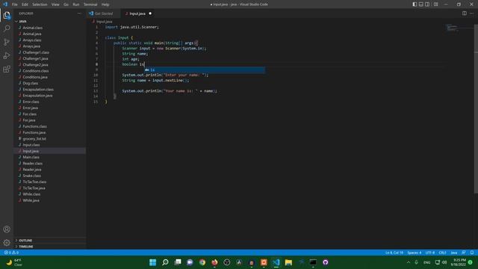Open the Customize Layout icon
Image resolution: width=478 pixels, height=269 pixels.
(436, 4)
